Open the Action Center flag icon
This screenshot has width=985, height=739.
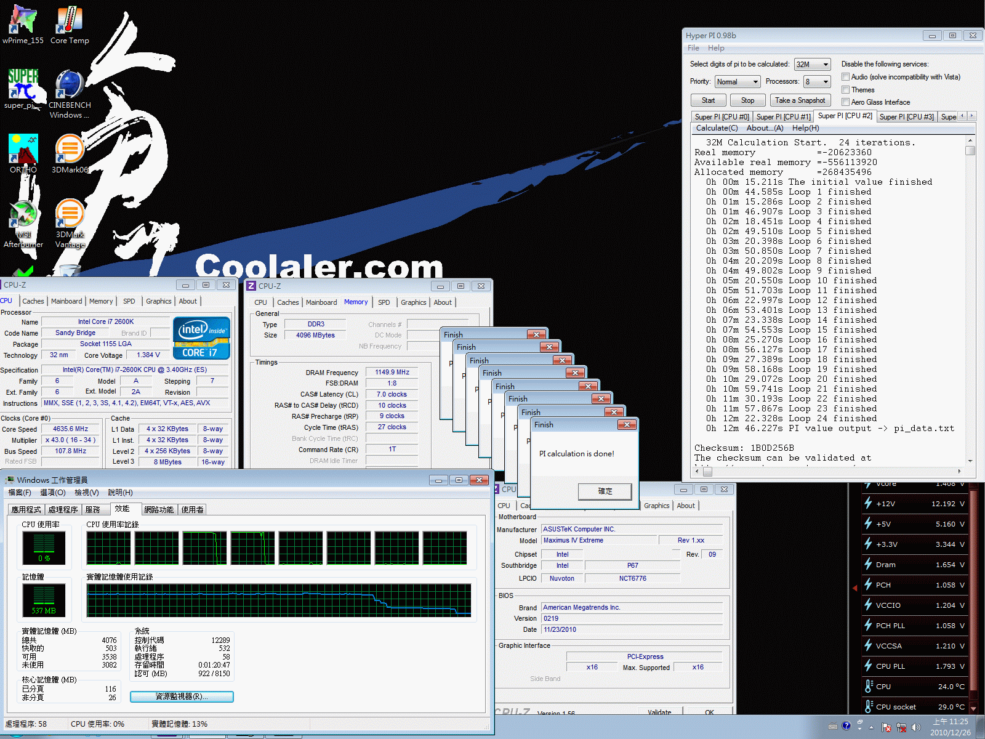click(886, 727)
